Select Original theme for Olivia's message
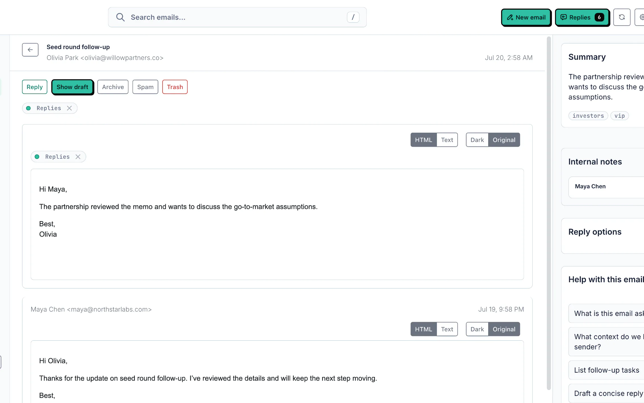The height and width of the screenshot is (403, 644). pos(504,140)
